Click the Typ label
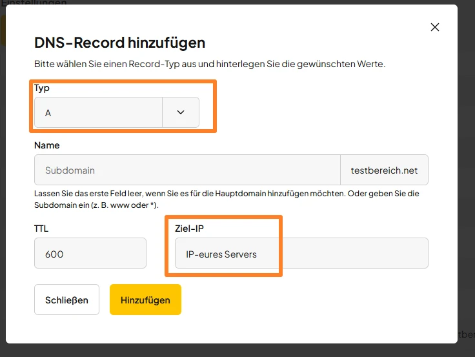 [42, 88]
